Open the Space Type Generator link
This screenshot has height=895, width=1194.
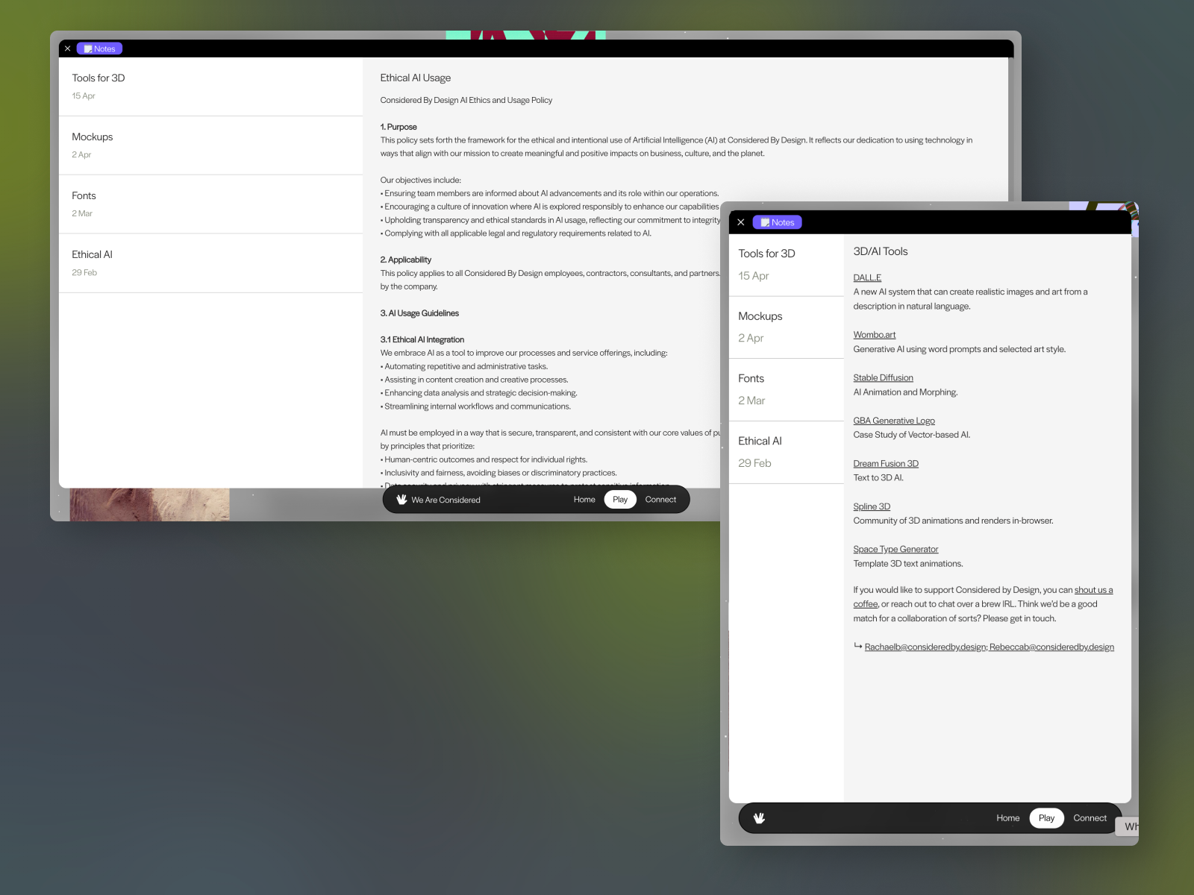(895, 550)
